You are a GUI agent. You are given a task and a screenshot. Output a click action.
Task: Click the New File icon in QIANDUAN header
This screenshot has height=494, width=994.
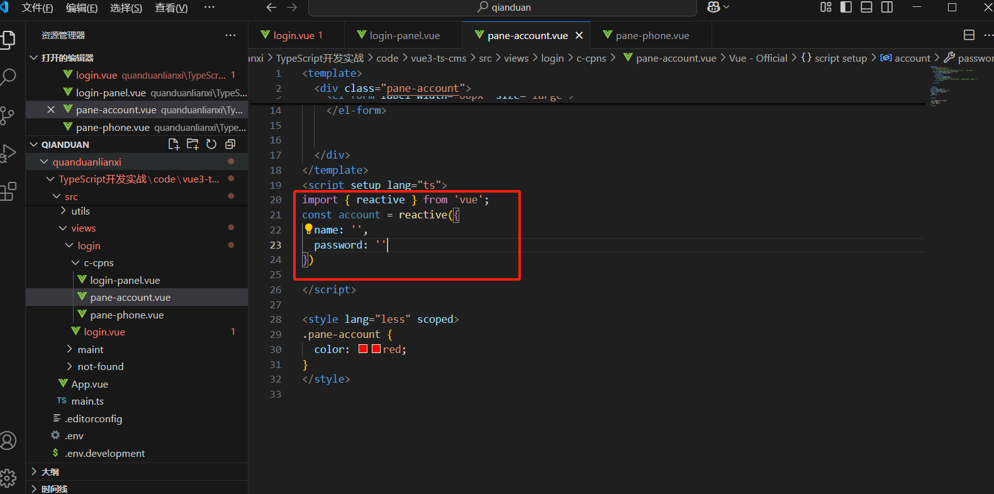[174, 144]
